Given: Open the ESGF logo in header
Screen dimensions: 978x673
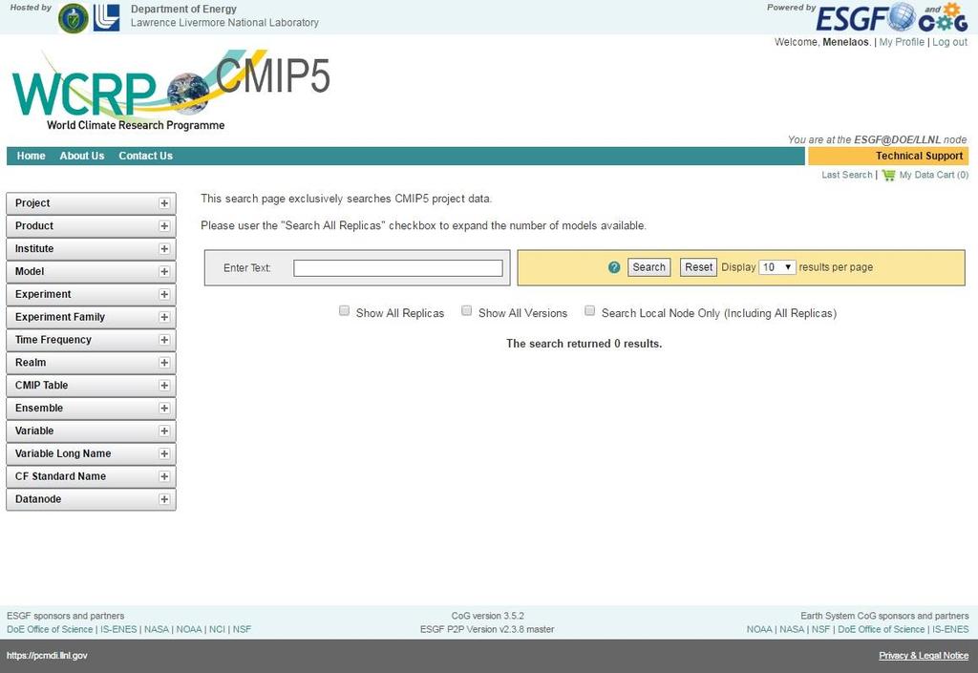Looking at the screenshot, I should click(865, 17).
